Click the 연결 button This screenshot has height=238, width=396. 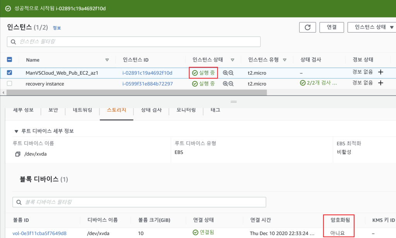[331, 27]
